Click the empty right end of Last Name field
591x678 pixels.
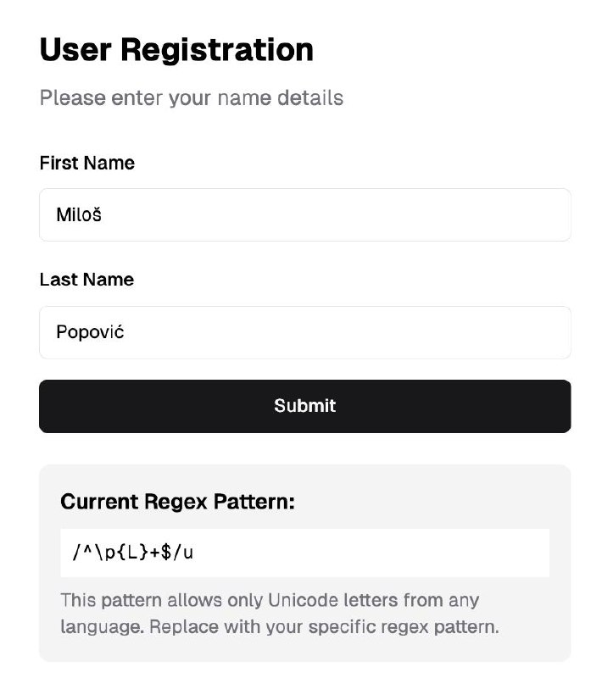(x=509, y=332)
